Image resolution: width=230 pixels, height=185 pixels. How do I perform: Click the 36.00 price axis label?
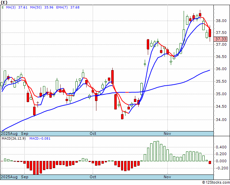[221, 69]
